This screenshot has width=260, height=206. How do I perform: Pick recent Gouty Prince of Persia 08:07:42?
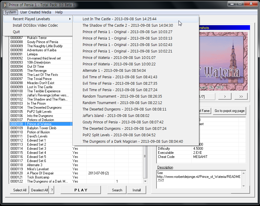coord(136,122)
